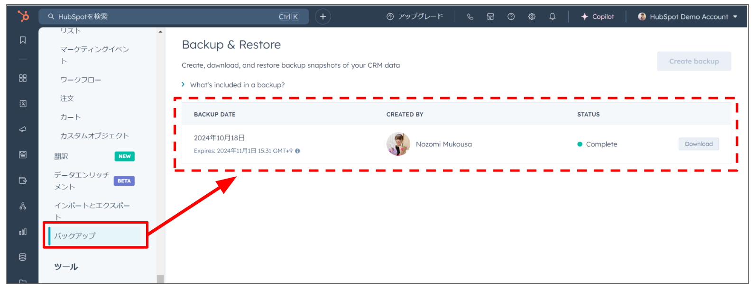Open the HubSpot Demo Account dropdown
Viewport: 756px width, 289px height.
[x=687, y=17]
